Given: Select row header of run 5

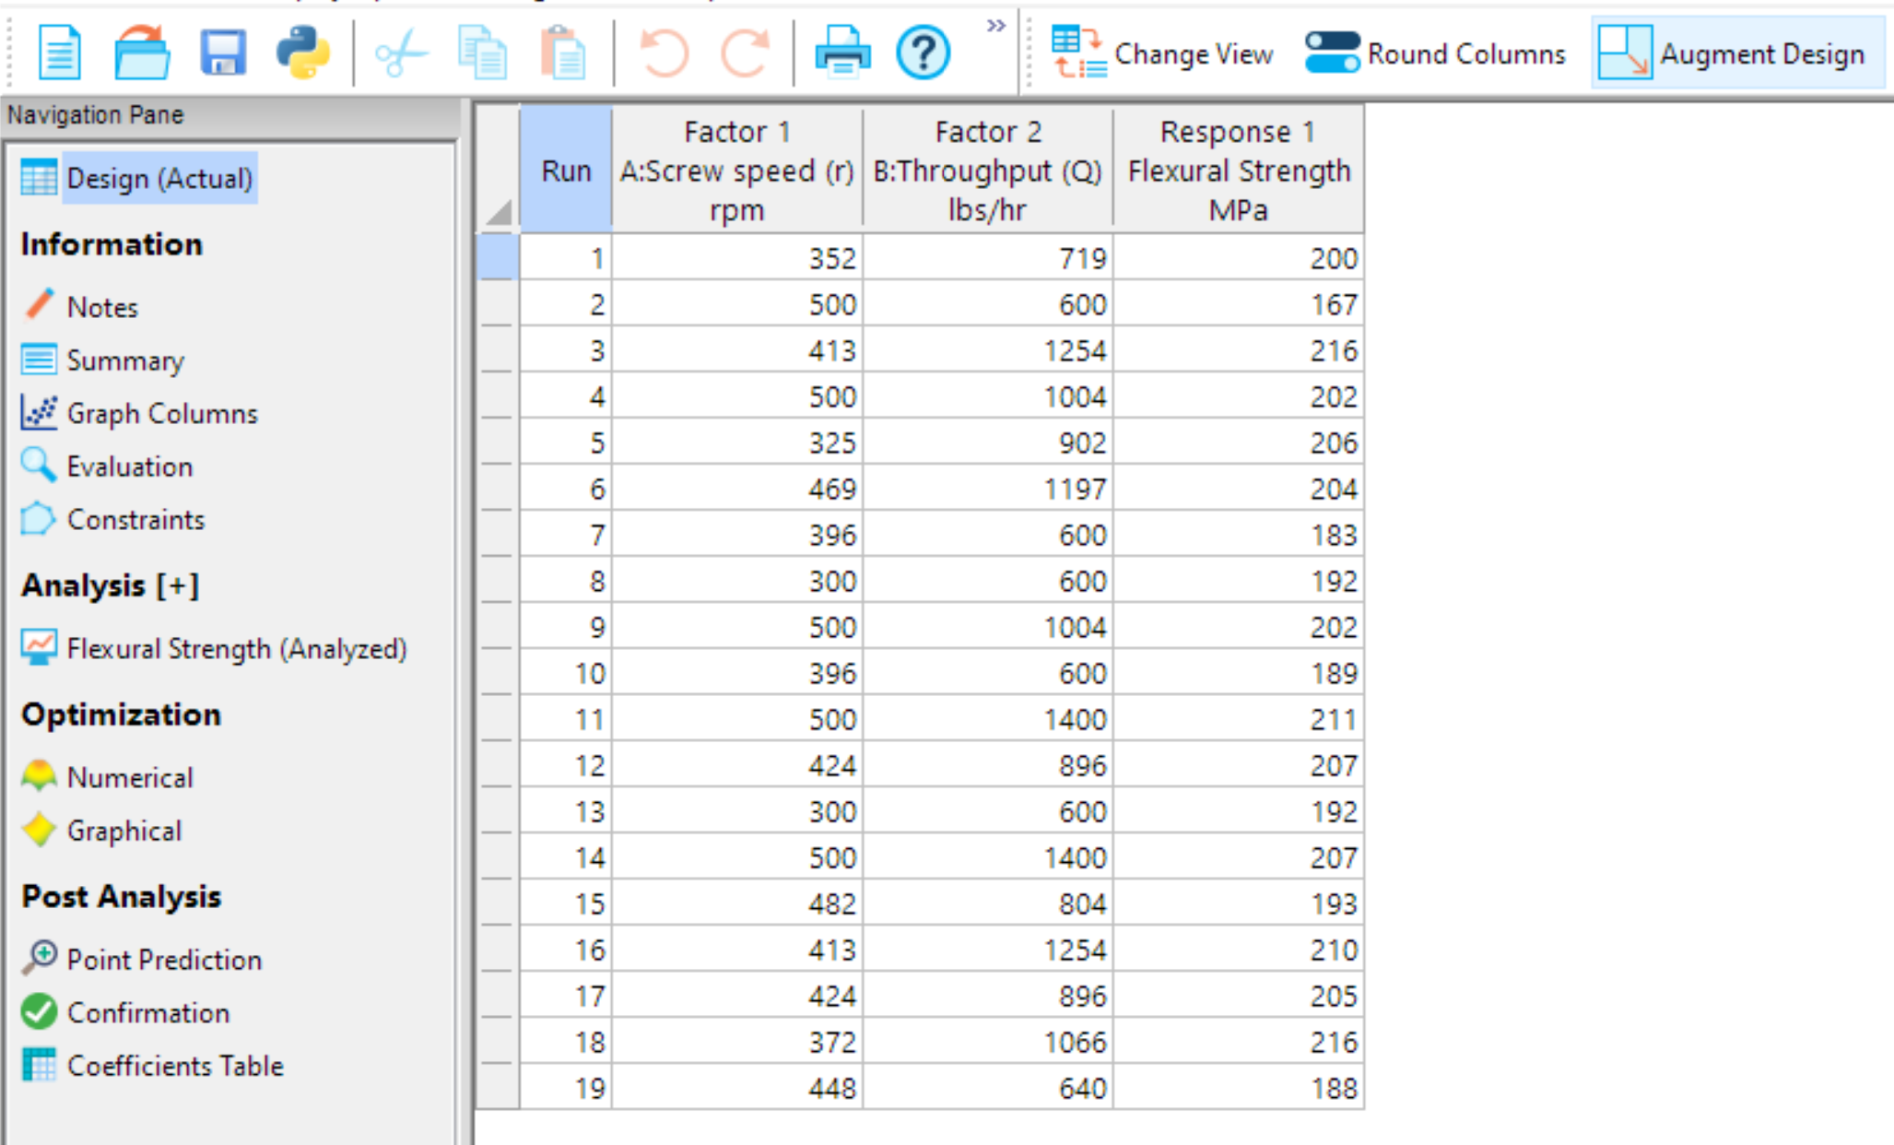Looking at the screenshot, I should 498,443.
